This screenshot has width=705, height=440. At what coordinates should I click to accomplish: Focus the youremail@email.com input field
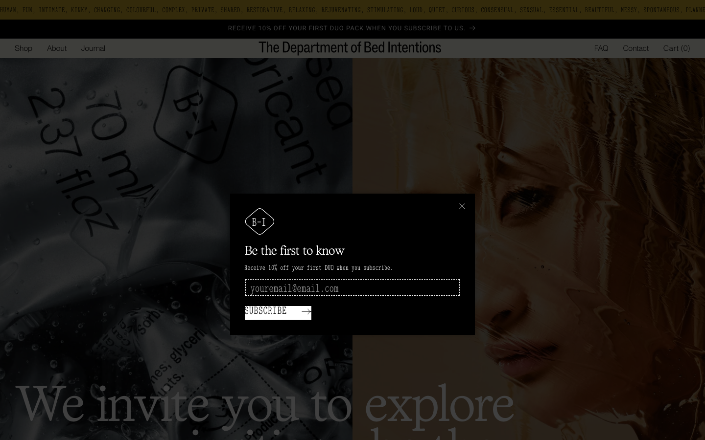click(352, 288)
